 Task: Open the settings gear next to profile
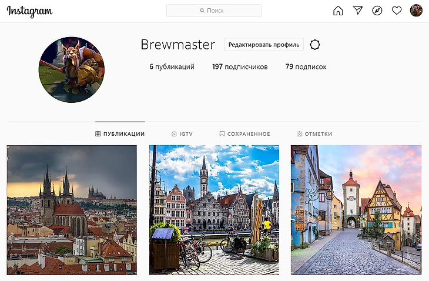click(314, 45)
